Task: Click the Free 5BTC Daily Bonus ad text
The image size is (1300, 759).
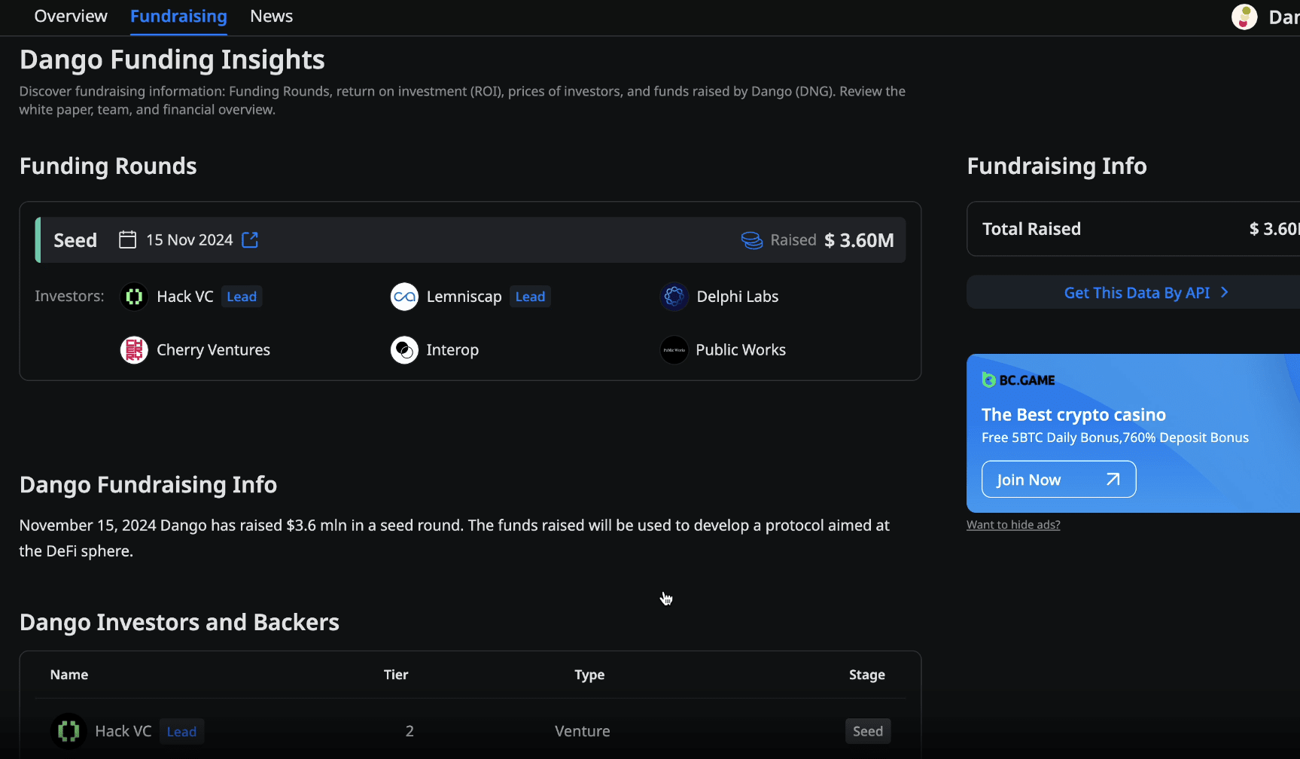Action: [x=1115, y=437]
